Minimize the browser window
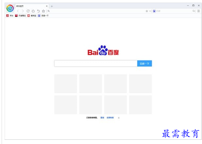This screenshot has height=144, width=202. pos(188,6)
